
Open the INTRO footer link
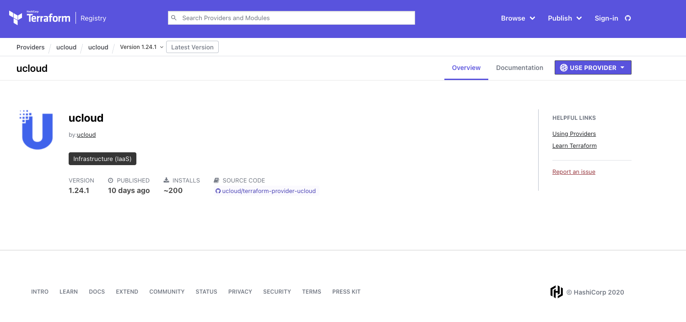[40, 292]
